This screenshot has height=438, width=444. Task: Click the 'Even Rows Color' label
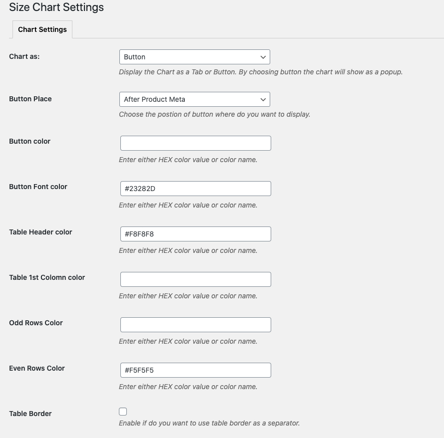point(37,368)
